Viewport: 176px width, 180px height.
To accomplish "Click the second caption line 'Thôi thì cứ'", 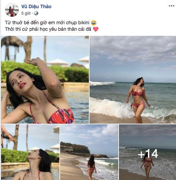I will [x=48, y=29].
